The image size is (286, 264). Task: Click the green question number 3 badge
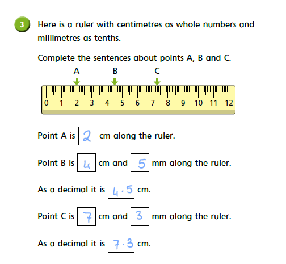(22, 24)
